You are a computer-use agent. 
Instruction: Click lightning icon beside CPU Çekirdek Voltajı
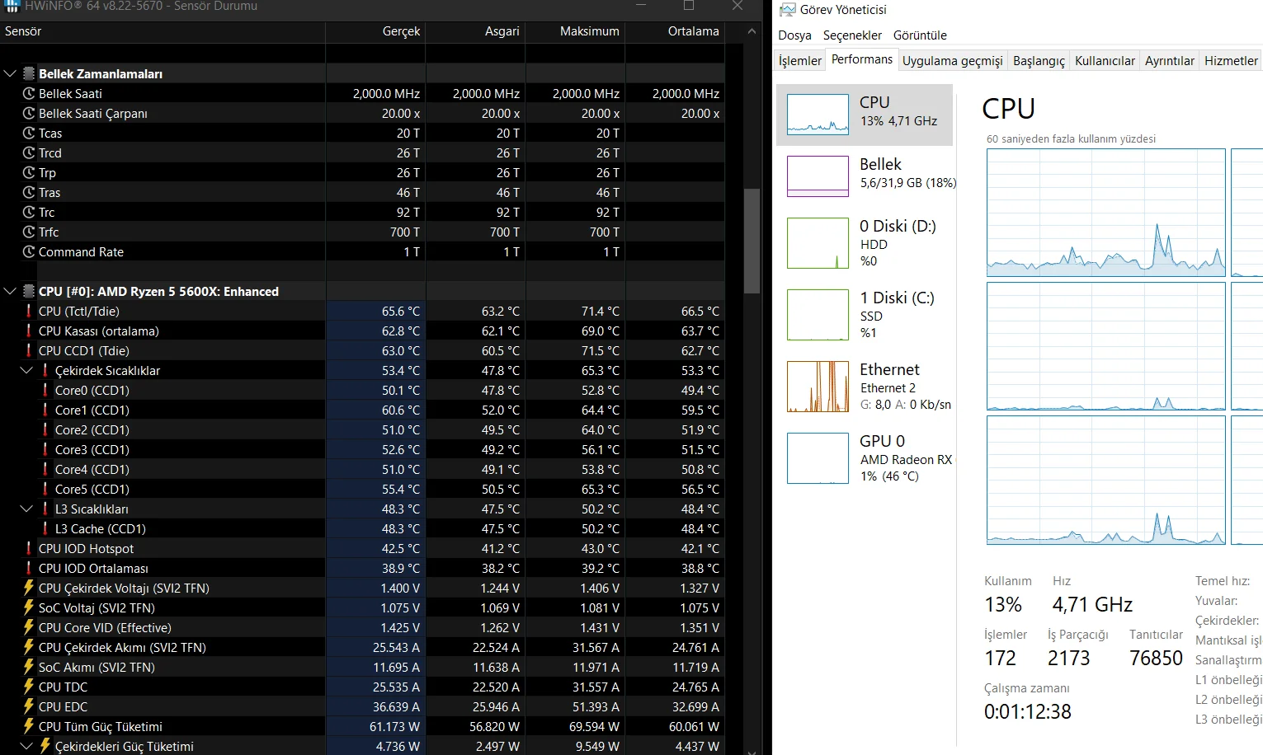[x=29, y=588]
